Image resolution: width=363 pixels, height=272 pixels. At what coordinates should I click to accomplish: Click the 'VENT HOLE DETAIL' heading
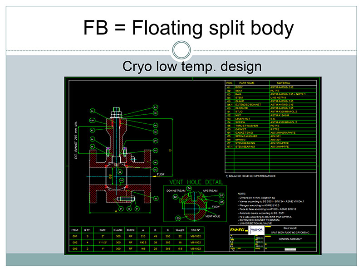[196, 182]
